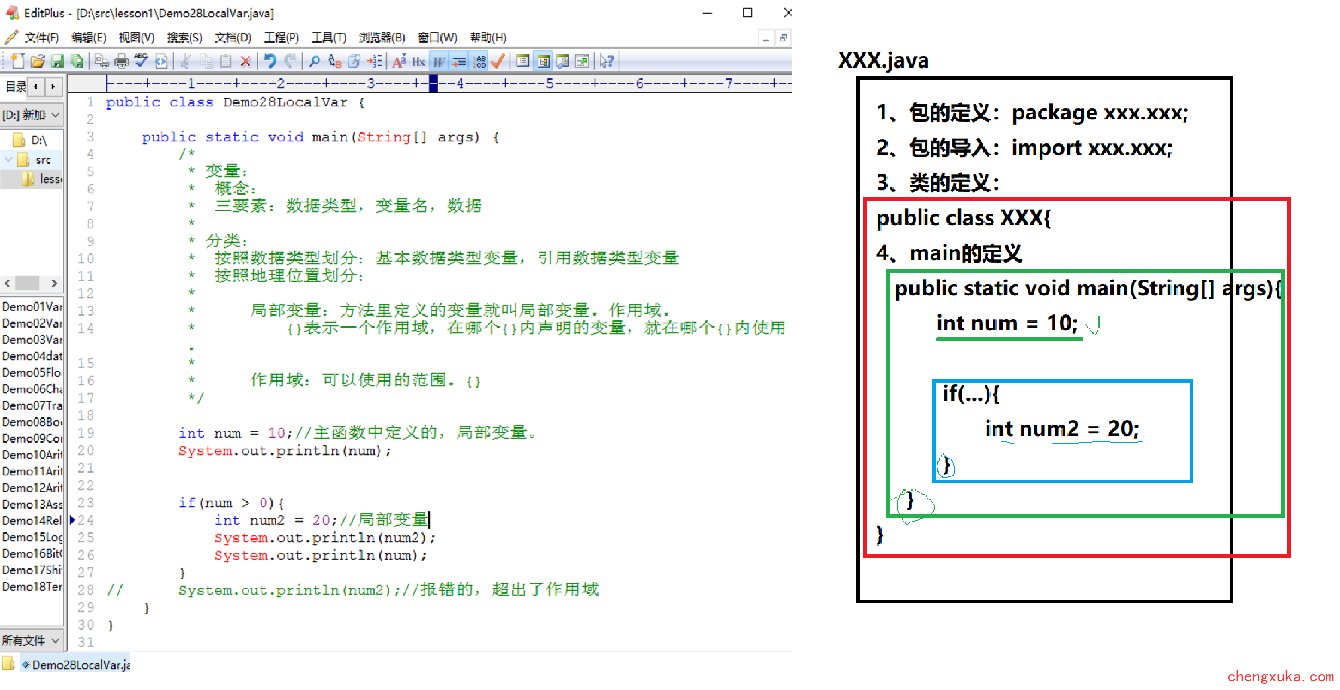Open the 文件(F) menu
Image resolution: width=1340 pixels, height=690 pixels.
41,37
